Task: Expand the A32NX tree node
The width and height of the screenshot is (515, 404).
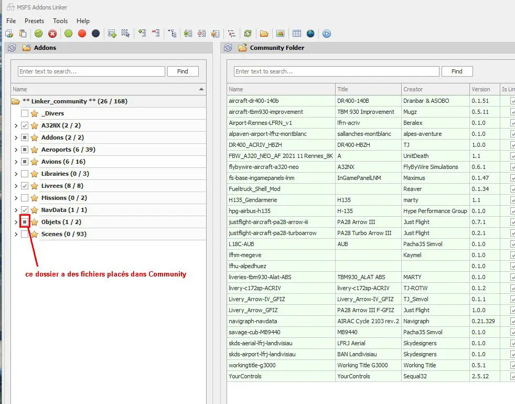Action: [16, 125]
